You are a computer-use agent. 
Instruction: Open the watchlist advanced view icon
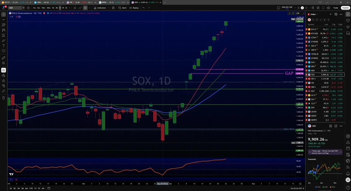[x=336, y=14]
